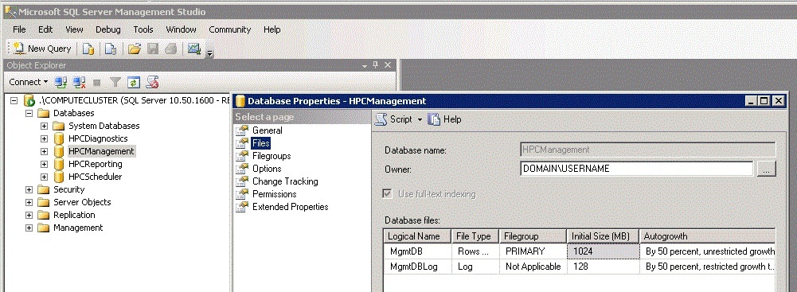Open the Object Explorer window position dropdown
This screenshot has width=797, height=292.
click(365, 65)
